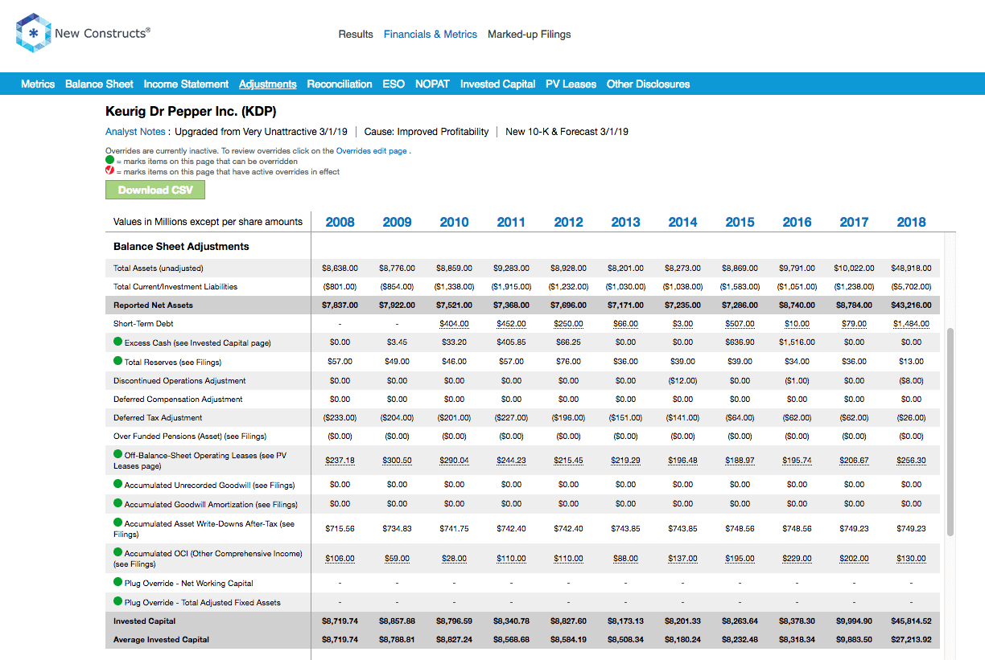This screenshot has width=985, height=660.
Task: Open the Metrics tab
Action: 38,84
